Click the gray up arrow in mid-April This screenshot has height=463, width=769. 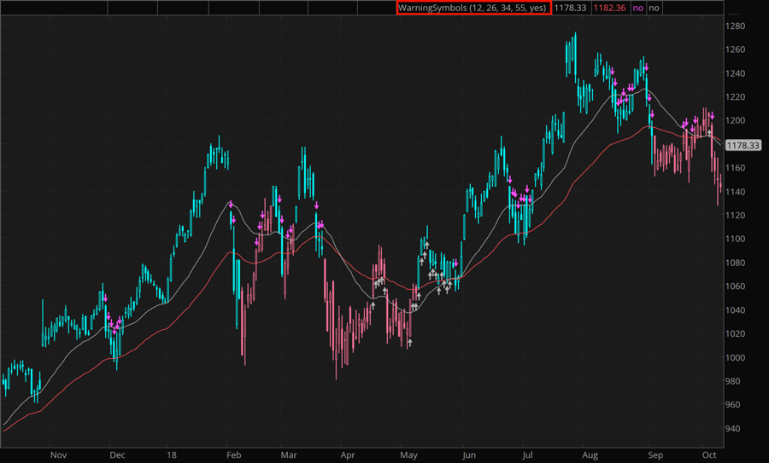tap(373, 304)
